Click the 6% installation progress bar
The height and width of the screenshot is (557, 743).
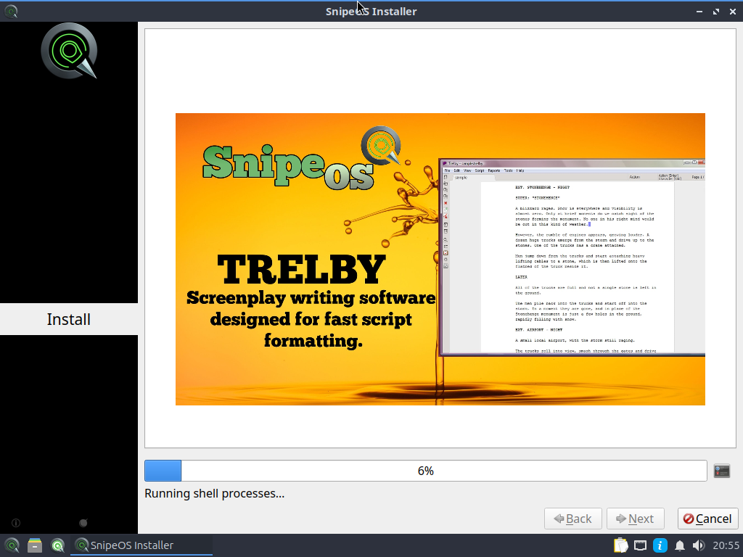425,471
